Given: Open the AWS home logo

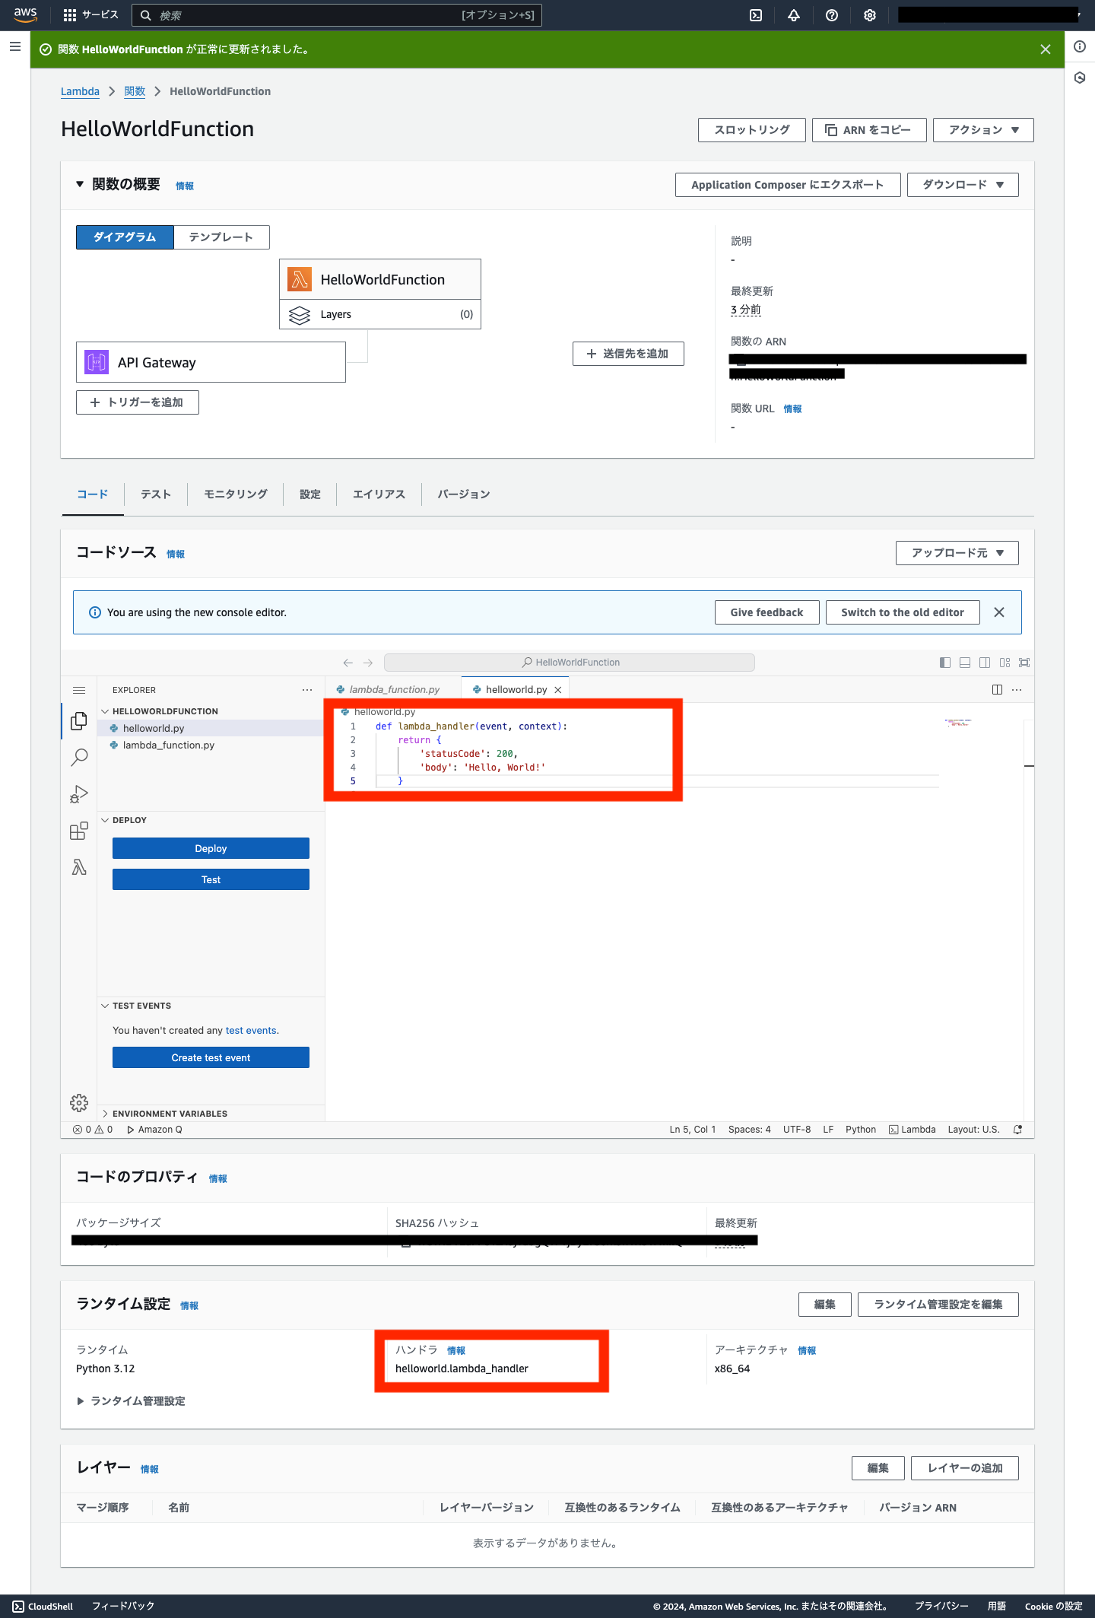Looking at the screenshot, I should (x=25, y=14).
